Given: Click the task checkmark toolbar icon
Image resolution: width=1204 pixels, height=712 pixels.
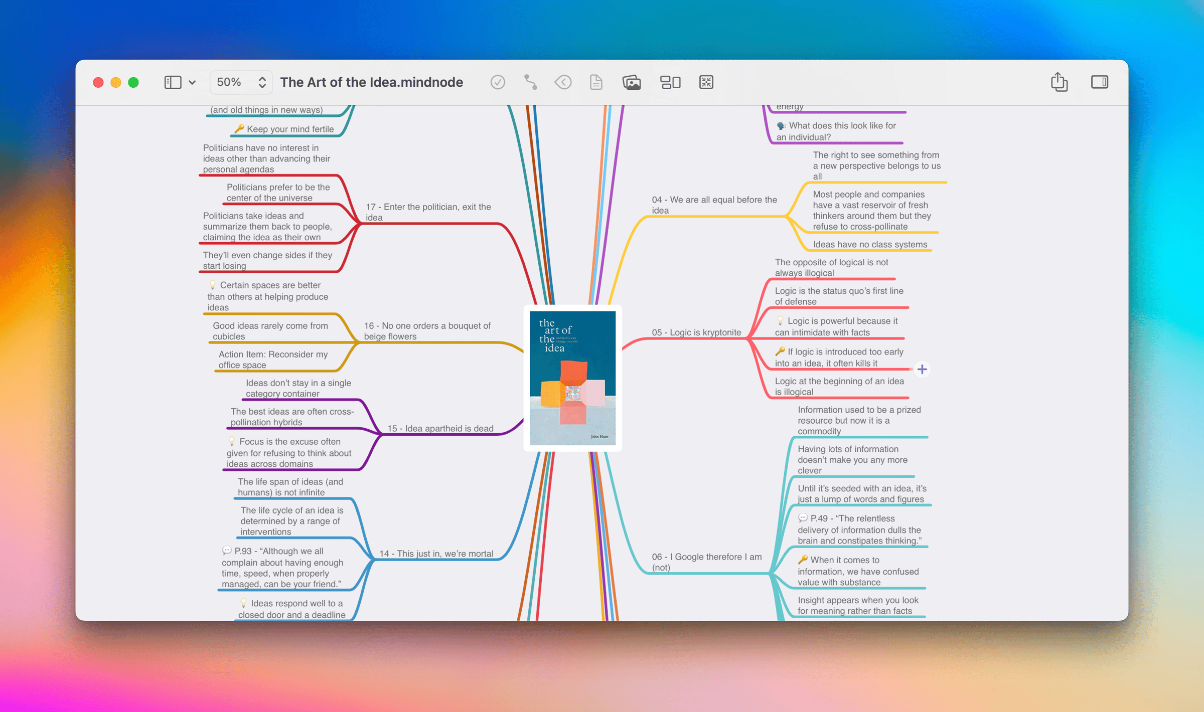Looking at the screenshot, I should (497, 82).
